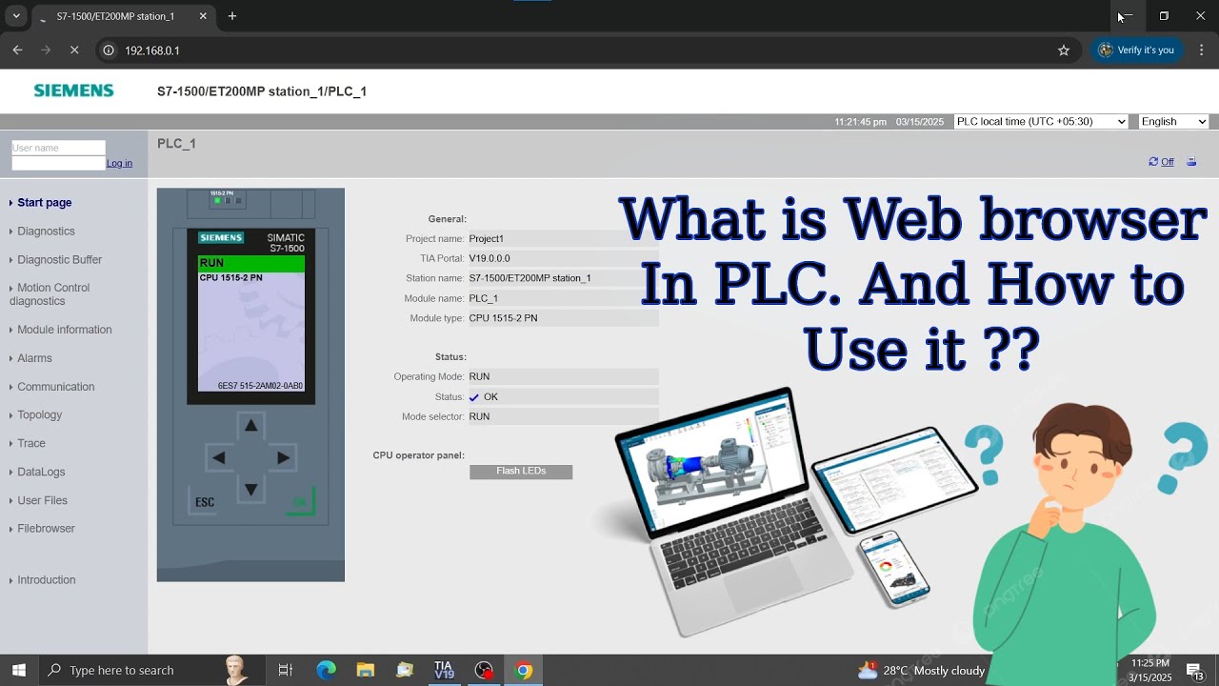Click the ESC key on CPU panel
The image size is (1219, 686).
[x=205, y=502]
